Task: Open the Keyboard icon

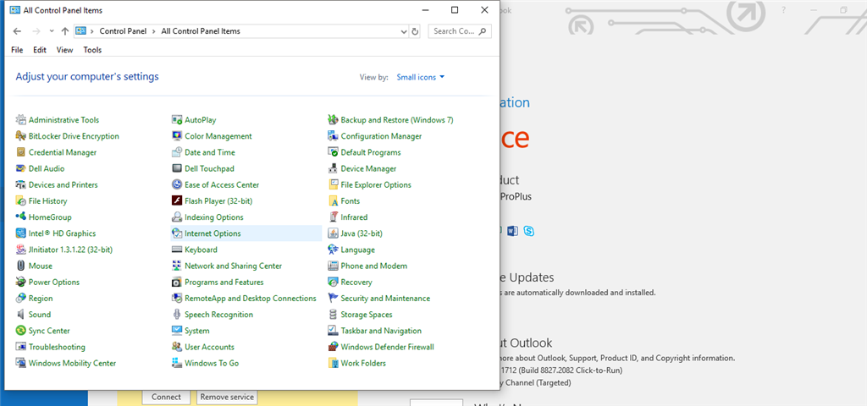Action: (177, 250)
